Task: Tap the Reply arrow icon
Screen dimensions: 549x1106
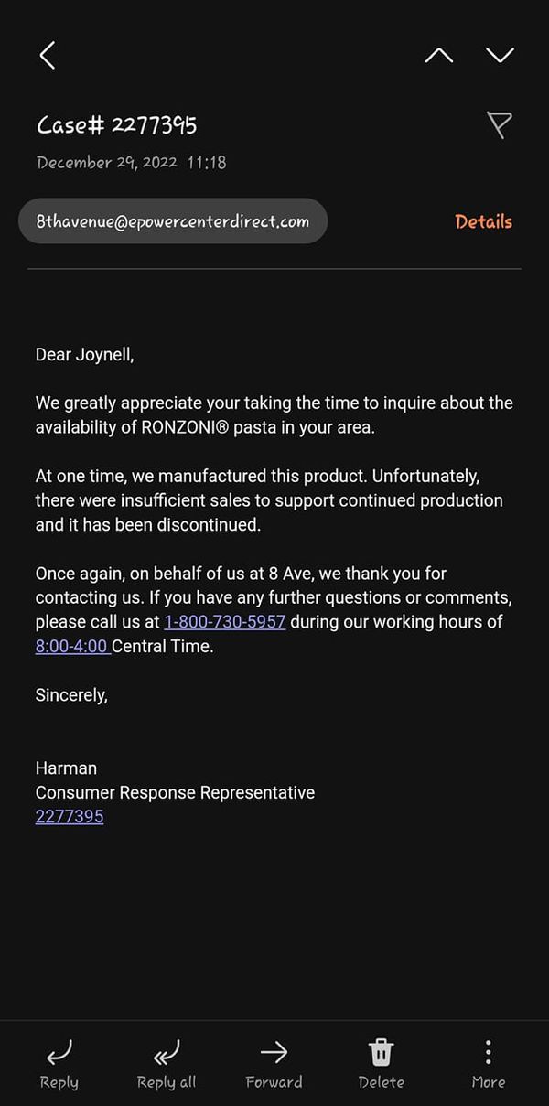Action: coord(59,1052)
